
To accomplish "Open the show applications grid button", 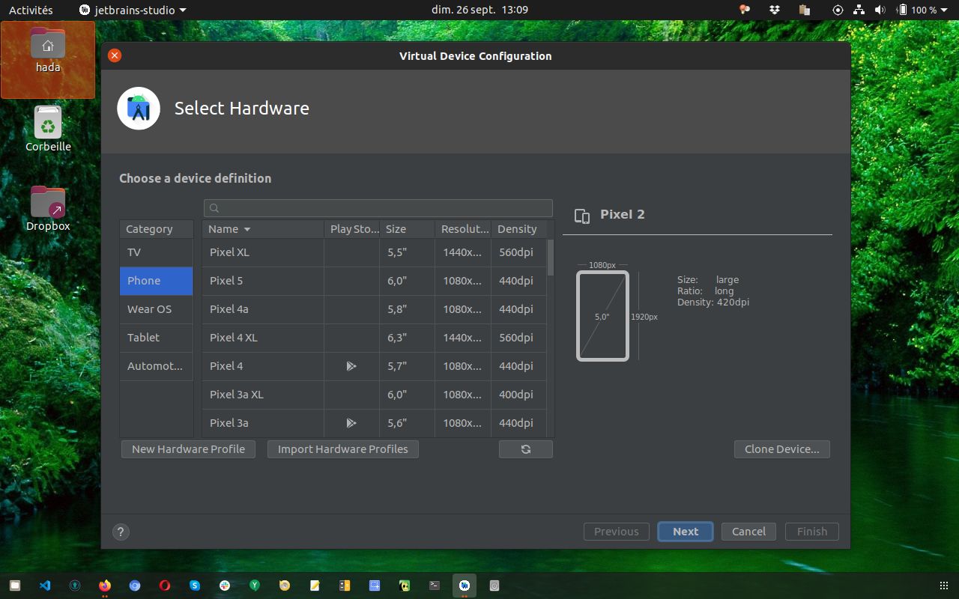I will (943, 586).
